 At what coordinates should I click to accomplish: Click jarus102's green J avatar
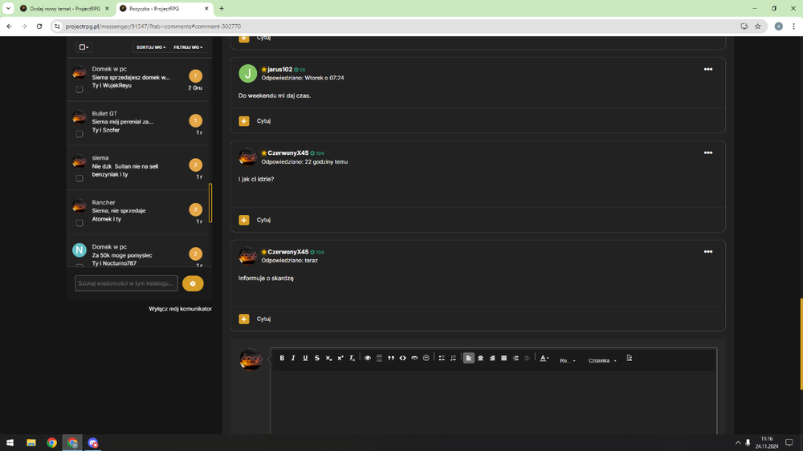pyautogui.click(x=248, y=73)
